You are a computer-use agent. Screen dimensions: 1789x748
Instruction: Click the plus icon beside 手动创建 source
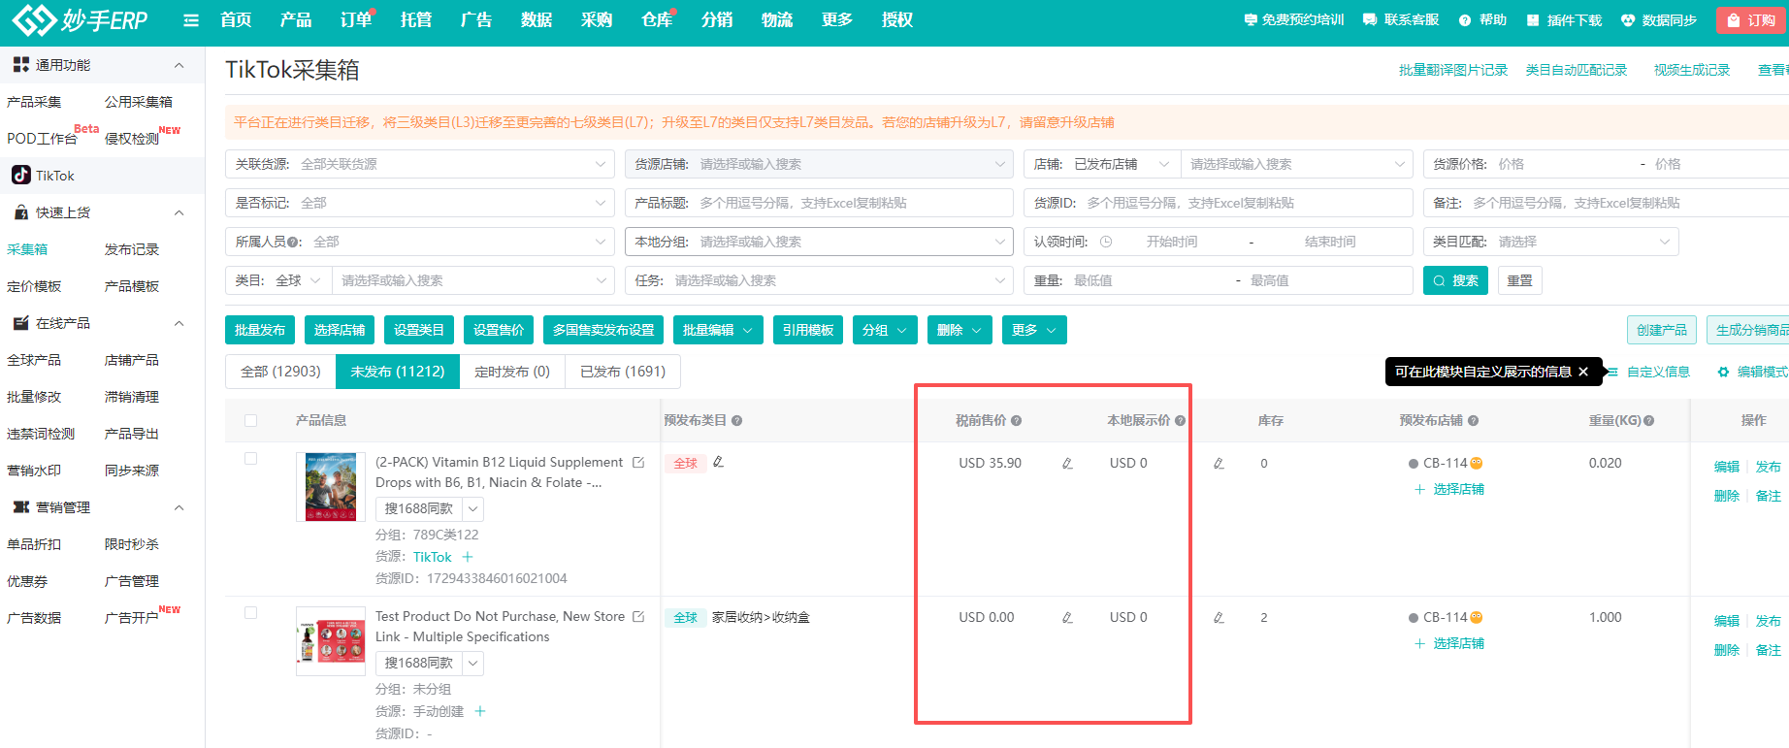point(479,711)
